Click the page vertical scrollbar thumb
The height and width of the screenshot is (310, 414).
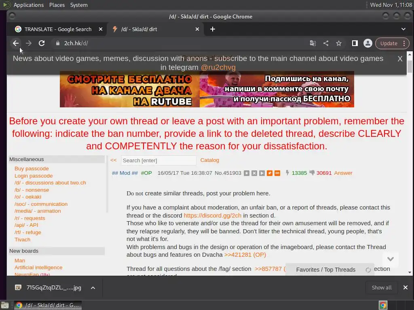click(410, 67)
